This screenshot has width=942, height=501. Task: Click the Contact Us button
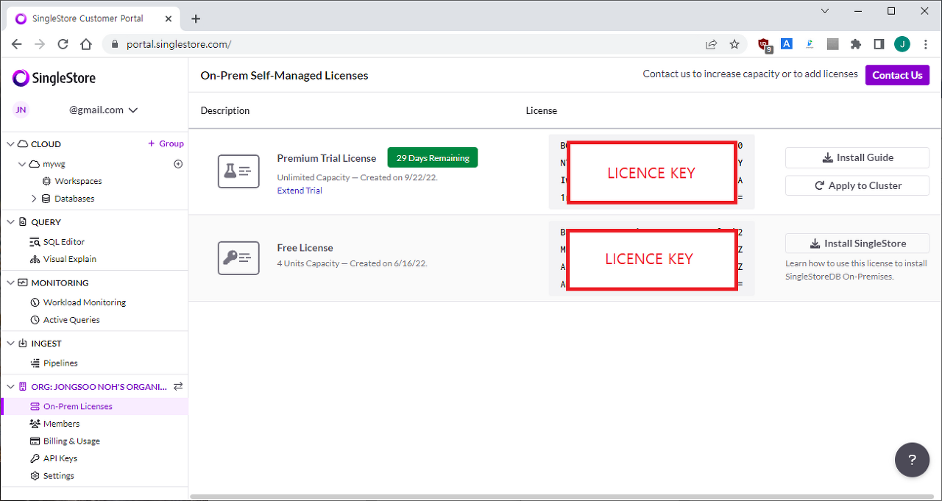coord(897,75)
